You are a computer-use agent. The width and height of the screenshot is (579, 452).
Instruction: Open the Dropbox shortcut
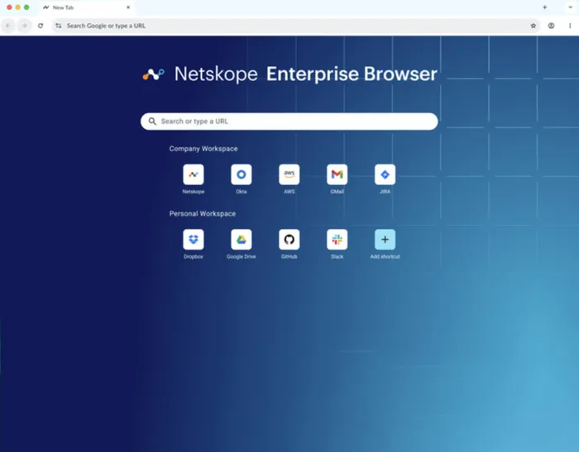click(193, 240)
